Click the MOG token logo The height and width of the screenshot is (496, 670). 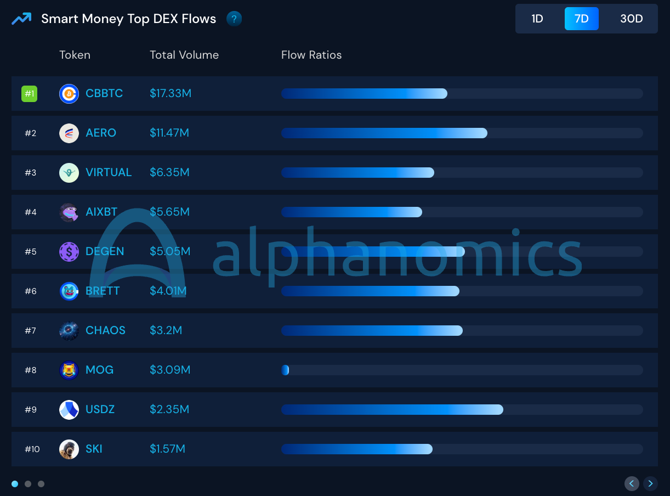click(69, 370)
